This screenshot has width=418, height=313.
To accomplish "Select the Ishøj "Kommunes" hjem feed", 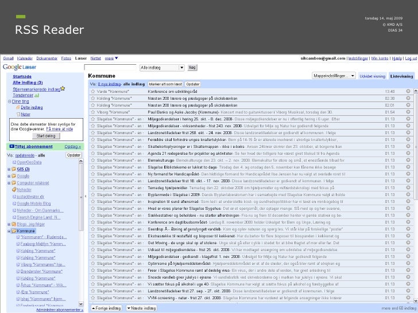I will (43, 299).
